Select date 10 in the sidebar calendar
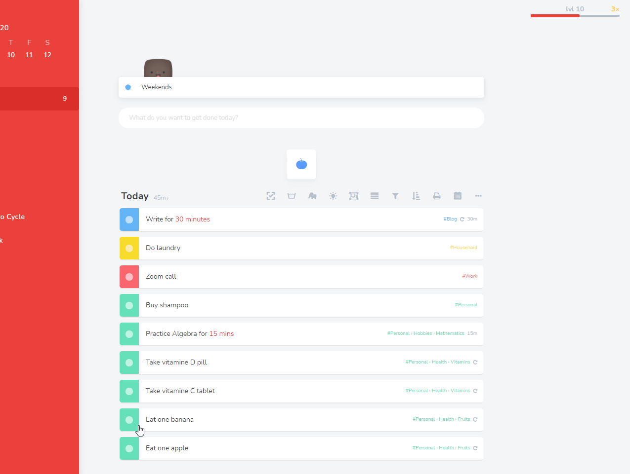This screenshot has width=630, height=474. click(11, 55)
